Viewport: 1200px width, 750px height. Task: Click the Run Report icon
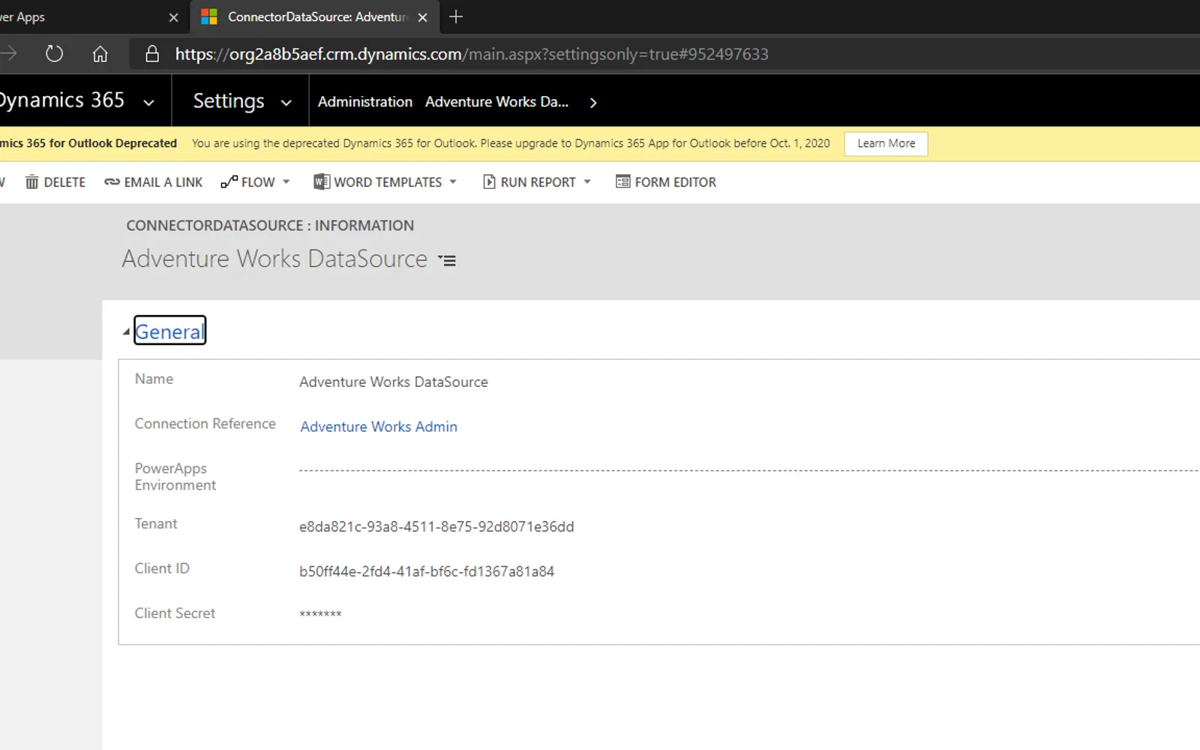(x=489, y=182)
